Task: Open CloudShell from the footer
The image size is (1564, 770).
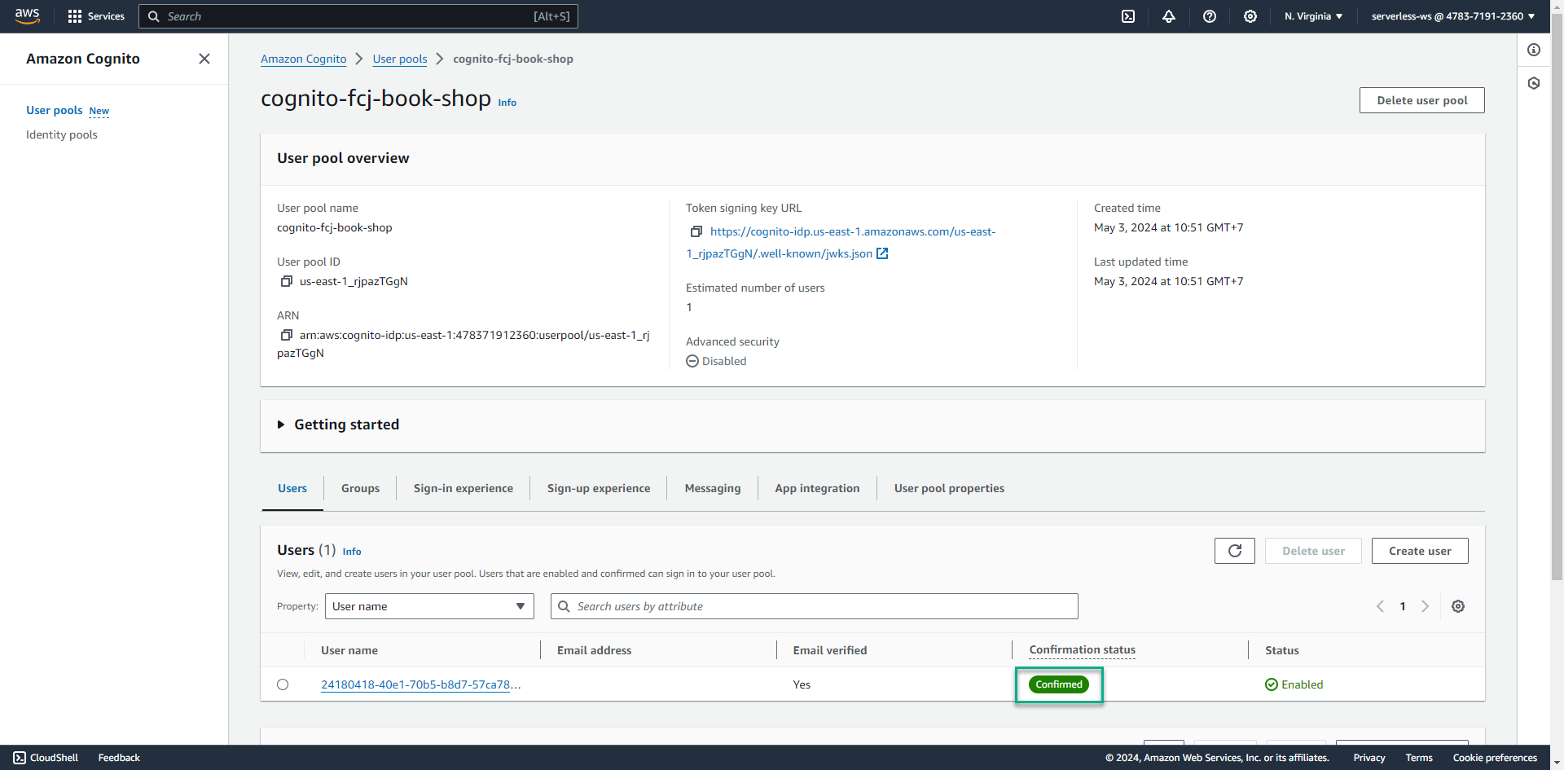Action: (x=46, y=758)
